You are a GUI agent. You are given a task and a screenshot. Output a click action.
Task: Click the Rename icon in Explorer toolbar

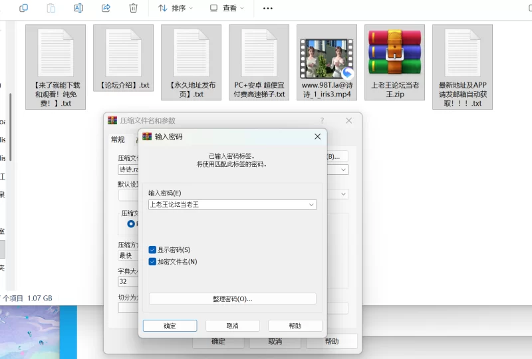pos(78,8)
